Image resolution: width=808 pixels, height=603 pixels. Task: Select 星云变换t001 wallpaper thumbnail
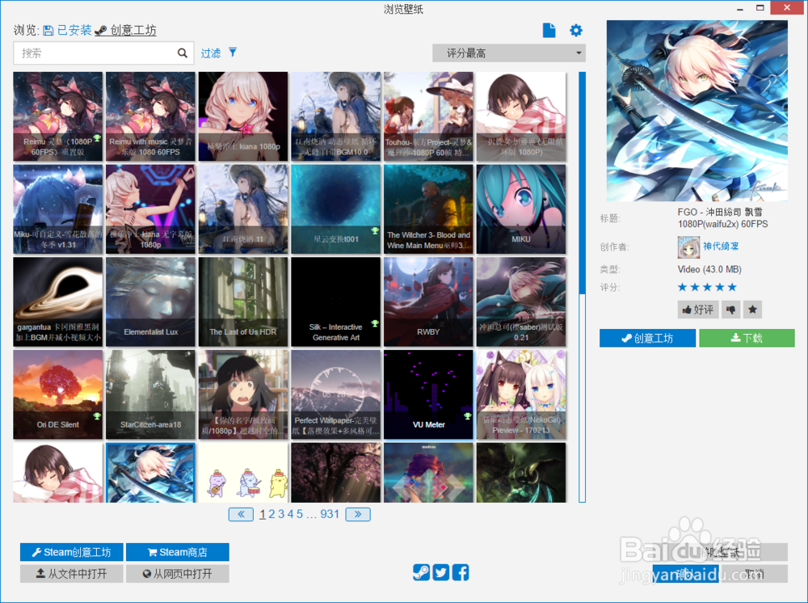(336, 209)
